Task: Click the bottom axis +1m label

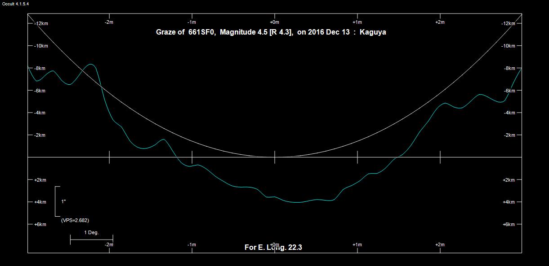Action: 357,244
